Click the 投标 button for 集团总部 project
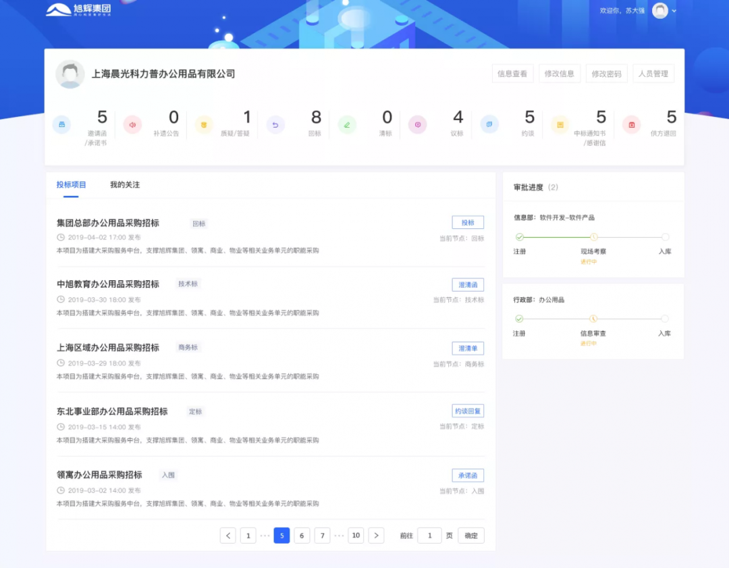Image resolution: width=729 pixels, height=568 pixels. [x=468, y=223]
